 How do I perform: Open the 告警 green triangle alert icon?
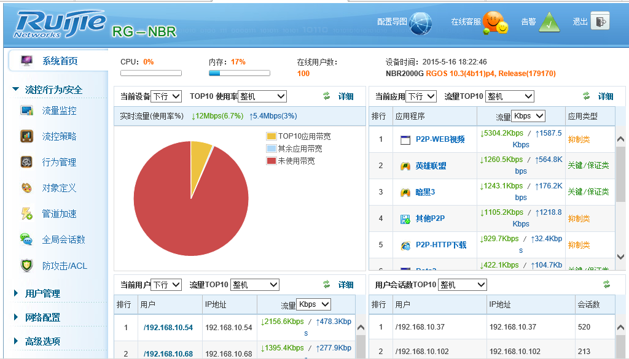tap(549, 23)
